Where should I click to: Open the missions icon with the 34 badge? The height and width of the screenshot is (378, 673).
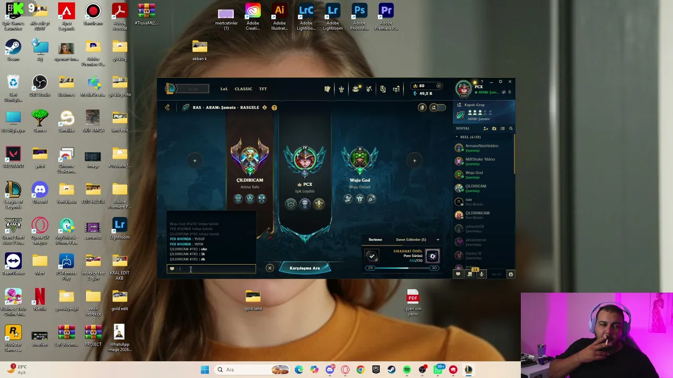click(x=471, y=274)
